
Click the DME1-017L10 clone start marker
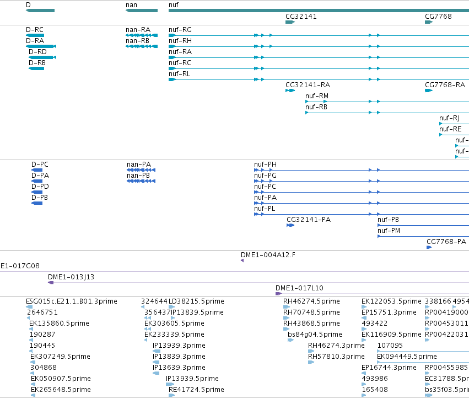pos(278,294)
